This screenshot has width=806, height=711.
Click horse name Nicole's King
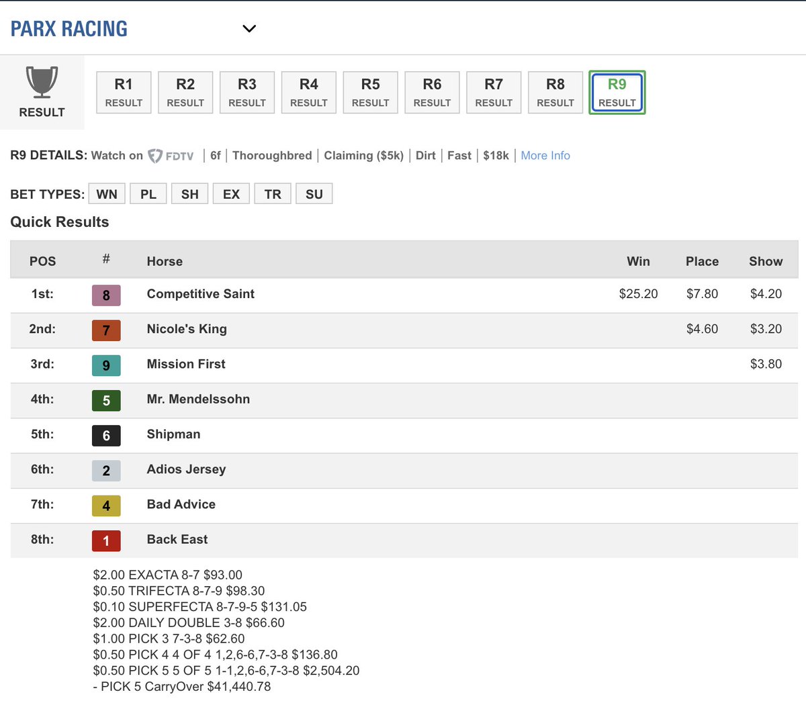(187, 329)
